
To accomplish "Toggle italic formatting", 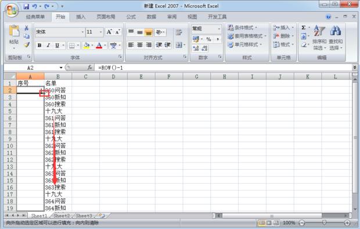I will [x=48, y=45].
